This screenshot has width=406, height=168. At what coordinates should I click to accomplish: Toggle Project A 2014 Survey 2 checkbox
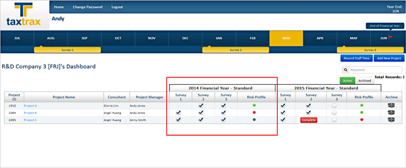pyautogui.click(x=200, y=105)
